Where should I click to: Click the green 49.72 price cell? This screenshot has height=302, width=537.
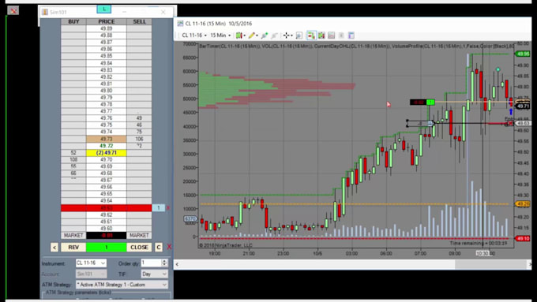tap(106, 146)
